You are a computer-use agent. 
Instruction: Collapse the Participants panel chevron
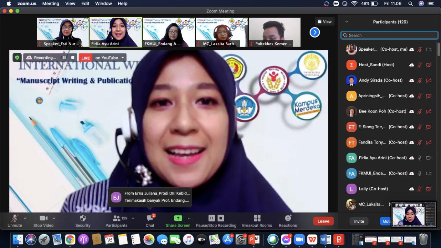(347, 22)
